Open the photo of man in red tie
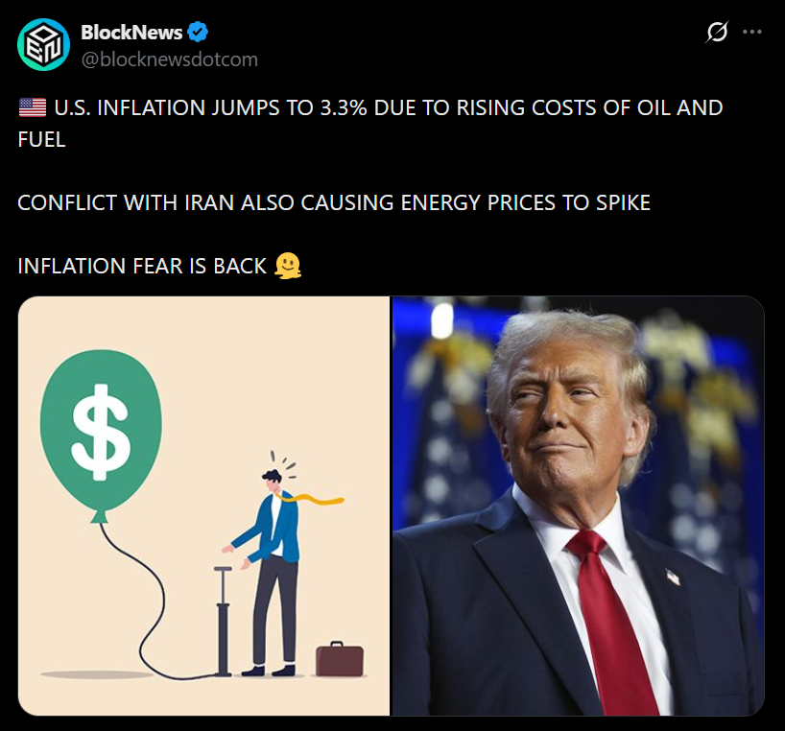 coord(579,506)
